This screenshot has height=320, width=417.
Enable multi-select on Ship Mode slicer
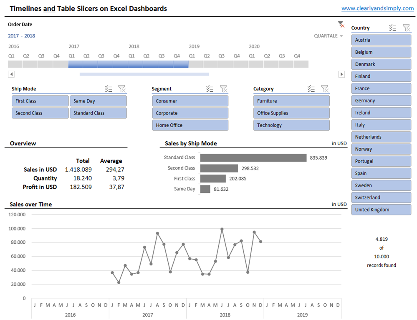click(109, 89)
